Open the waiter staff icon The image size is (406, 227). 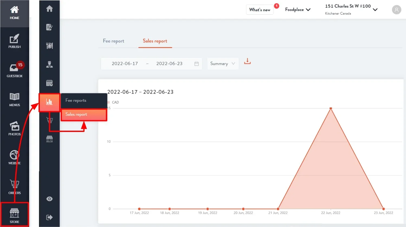click(x=49, y=64)
